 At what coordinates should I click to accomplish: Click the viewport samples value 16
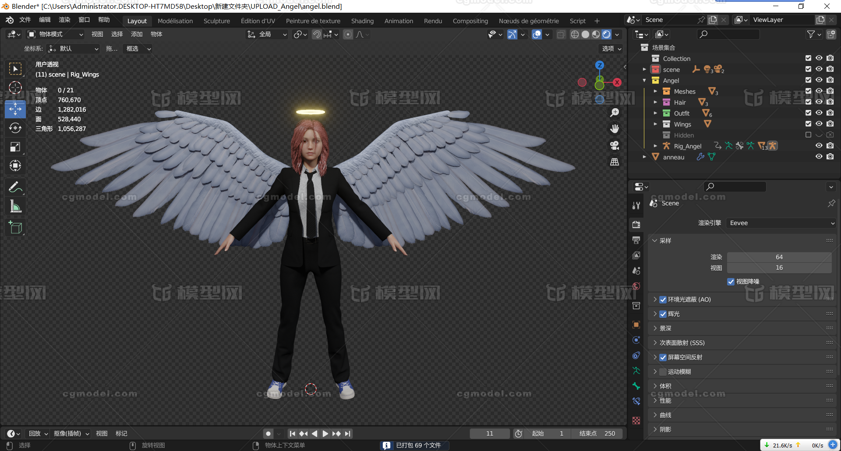pos(779,268)
